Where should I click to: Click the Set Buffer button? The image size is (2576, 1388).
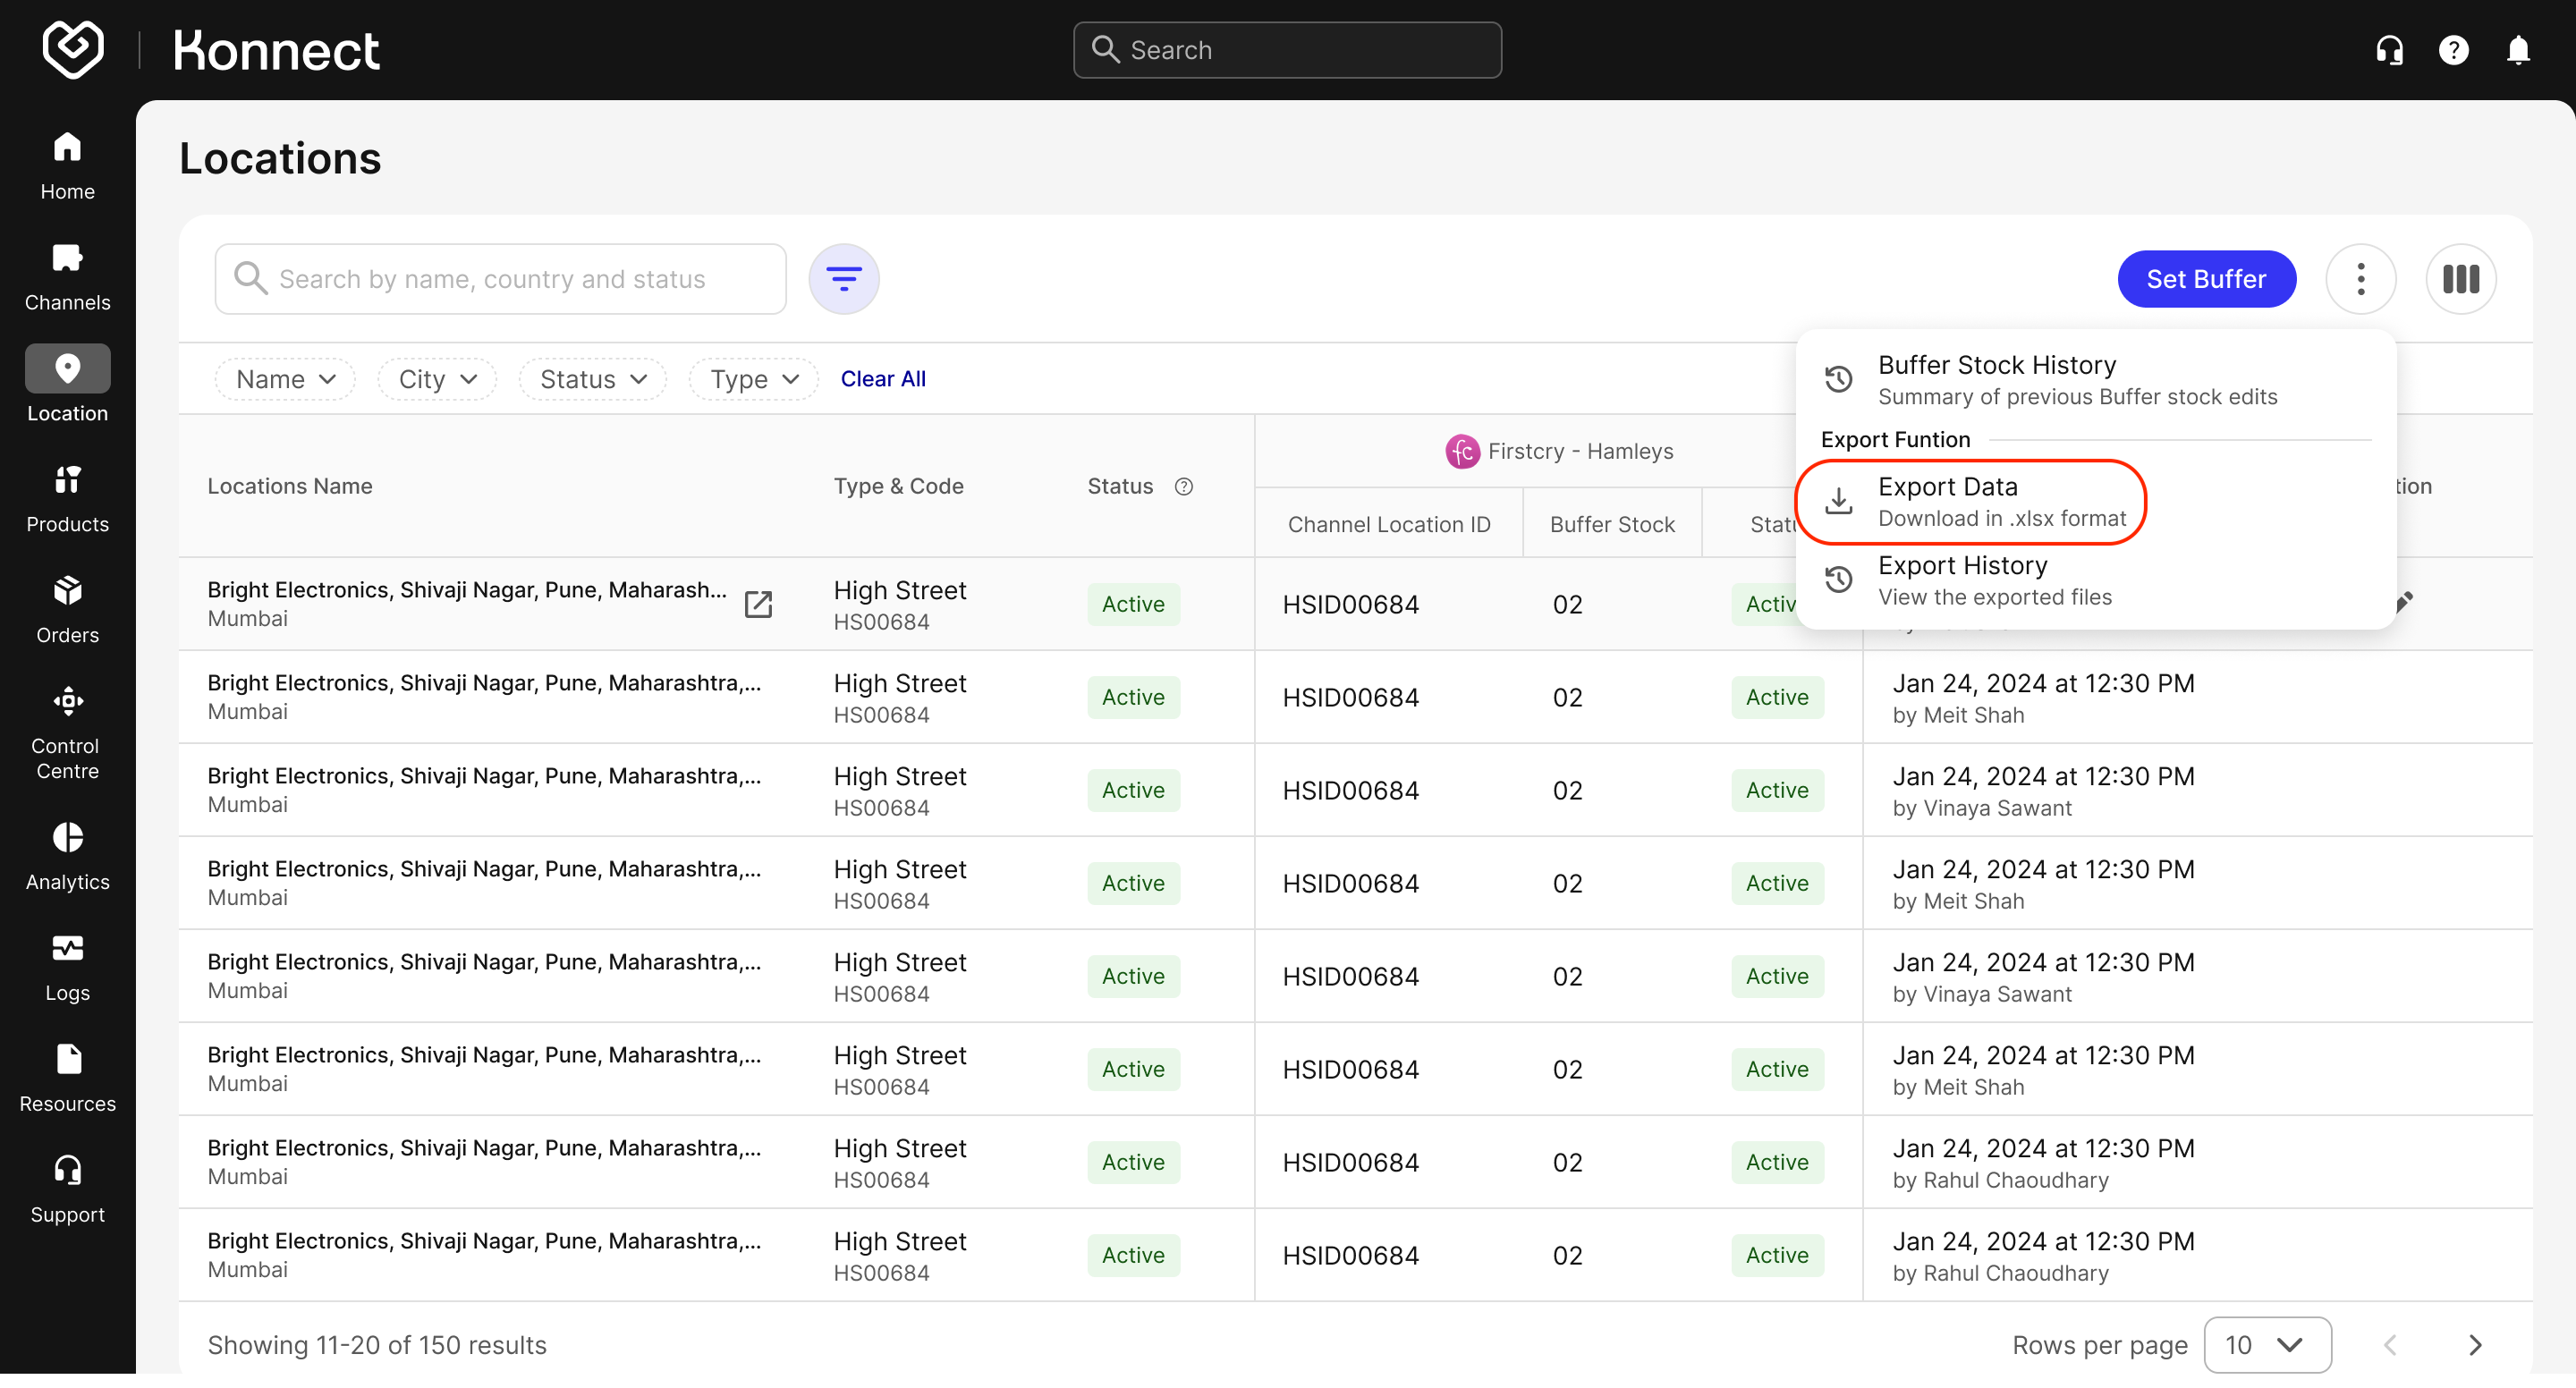2206,279
